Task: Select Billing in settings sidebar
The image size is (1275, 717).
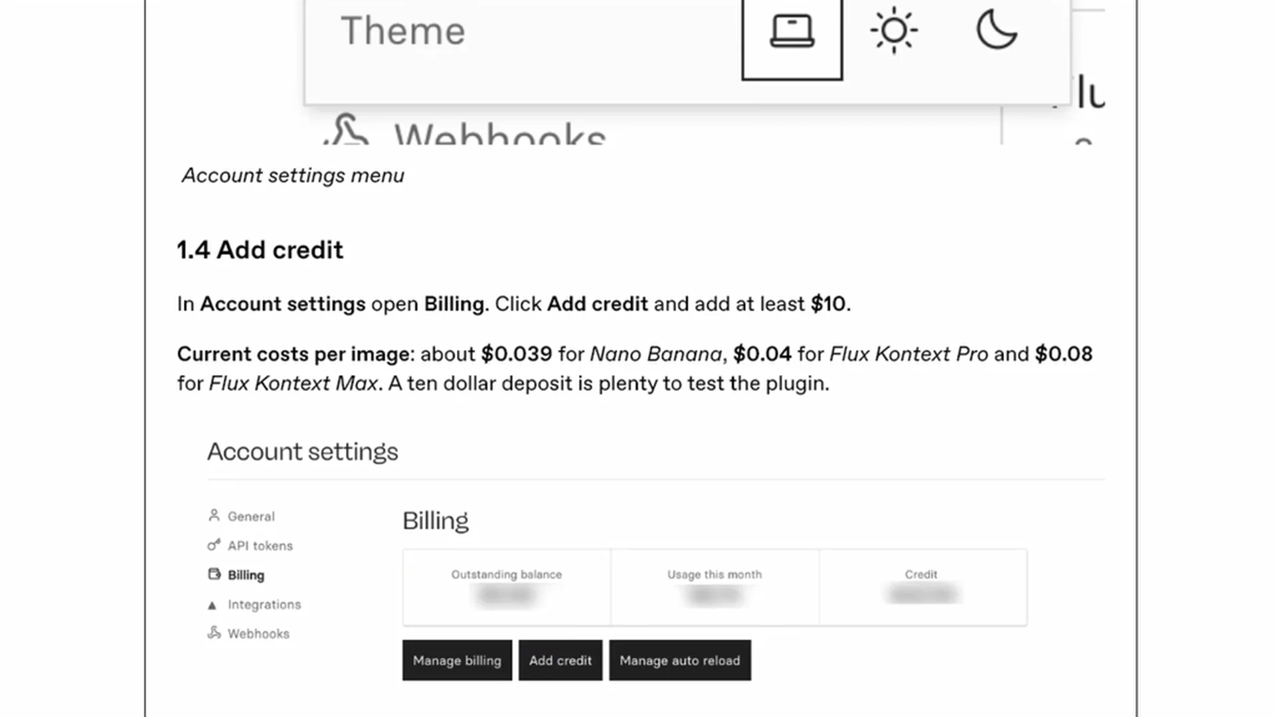Action: [x=246, y=575]
